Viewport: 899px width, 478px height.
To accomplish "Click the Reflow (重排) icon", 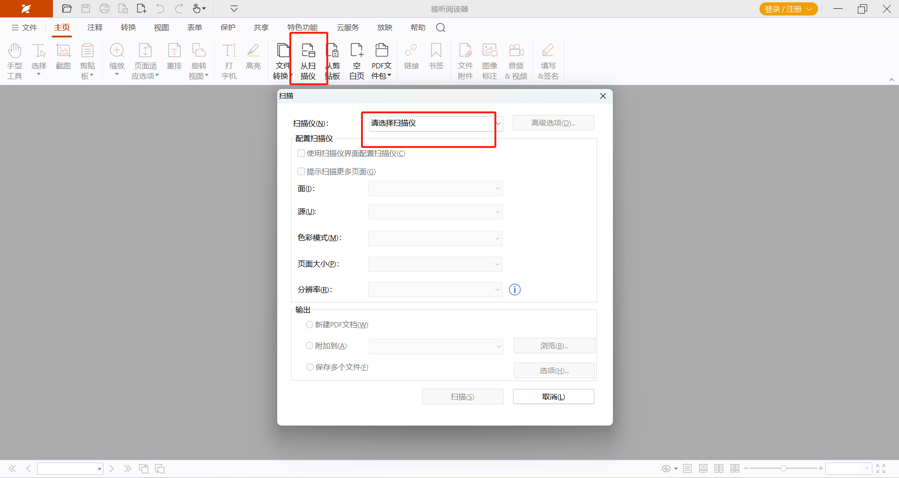I will pos(174,57).
